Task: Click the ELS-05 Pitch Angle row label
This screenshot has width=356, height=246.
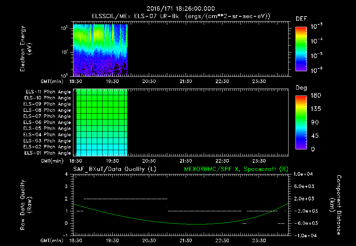Action: pyautogui.click(x=47, y=129)
